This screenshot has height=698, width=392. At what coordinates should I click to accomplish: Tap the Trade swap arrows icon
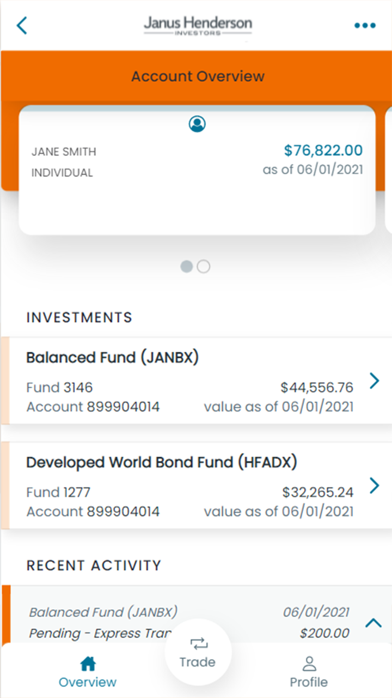199,644
